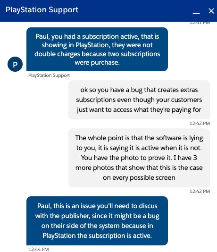Viewport: 217px width, 252px height.
Task: Click the agent message about subscription active
Action: coord(97,50)
